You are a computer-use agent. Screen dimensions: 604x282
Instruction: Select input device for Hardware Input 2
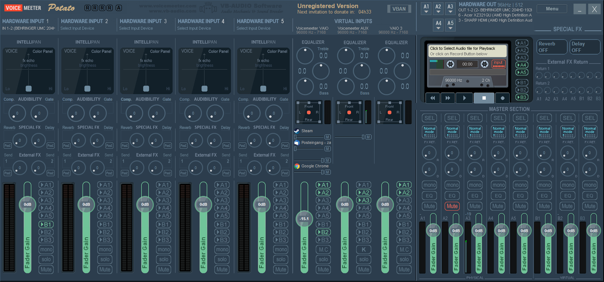tap(77, 28)
